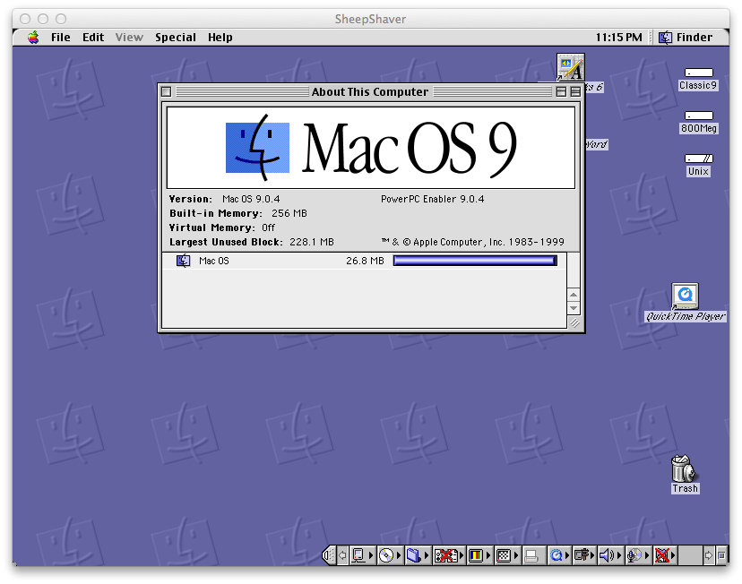Image resolution: width=742 pixels, height=584 pixels.
Task: Click the 'Mac OS 9.0.4' version text
Action: click(x=251, y=199)
